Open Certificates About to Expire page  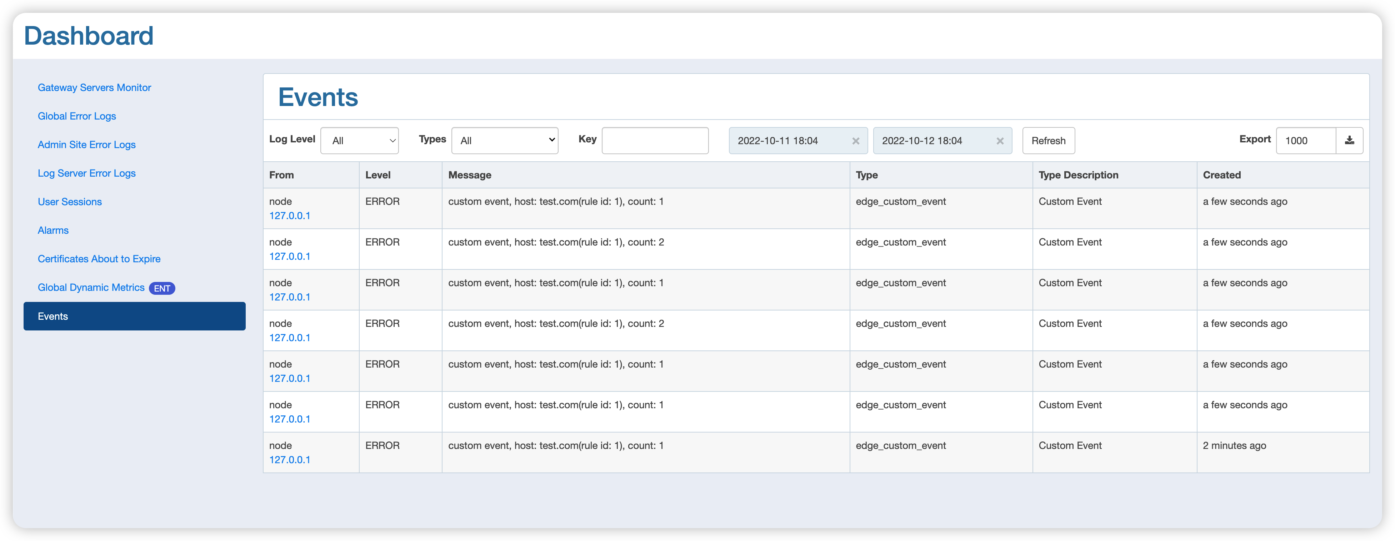point(99,258)
